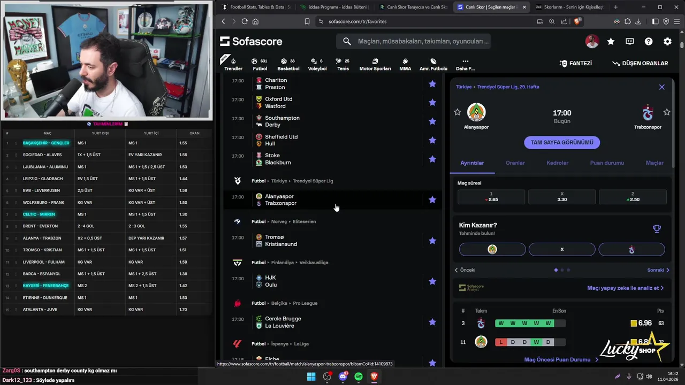Open Discord from the taskbar

click(343, 376)
